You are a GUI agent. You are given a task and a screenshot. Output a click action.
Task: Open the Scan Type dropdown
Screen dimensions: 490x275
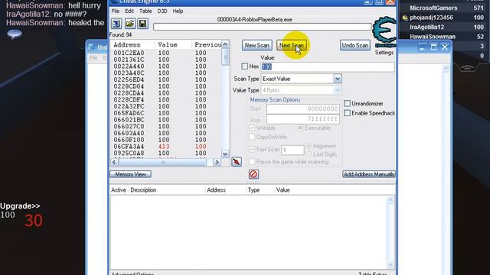(337, 79)
